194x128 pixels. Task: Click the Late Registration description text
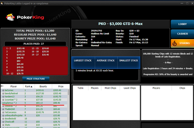168,68
